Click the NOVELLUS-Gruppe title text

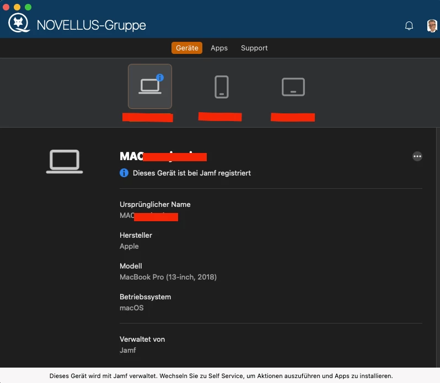point(91,25)
